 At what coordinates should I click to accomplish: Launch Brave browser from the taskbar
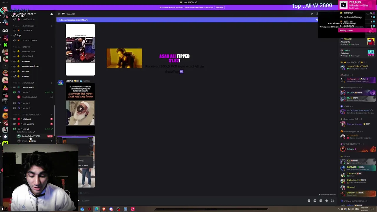click(104, 209)
